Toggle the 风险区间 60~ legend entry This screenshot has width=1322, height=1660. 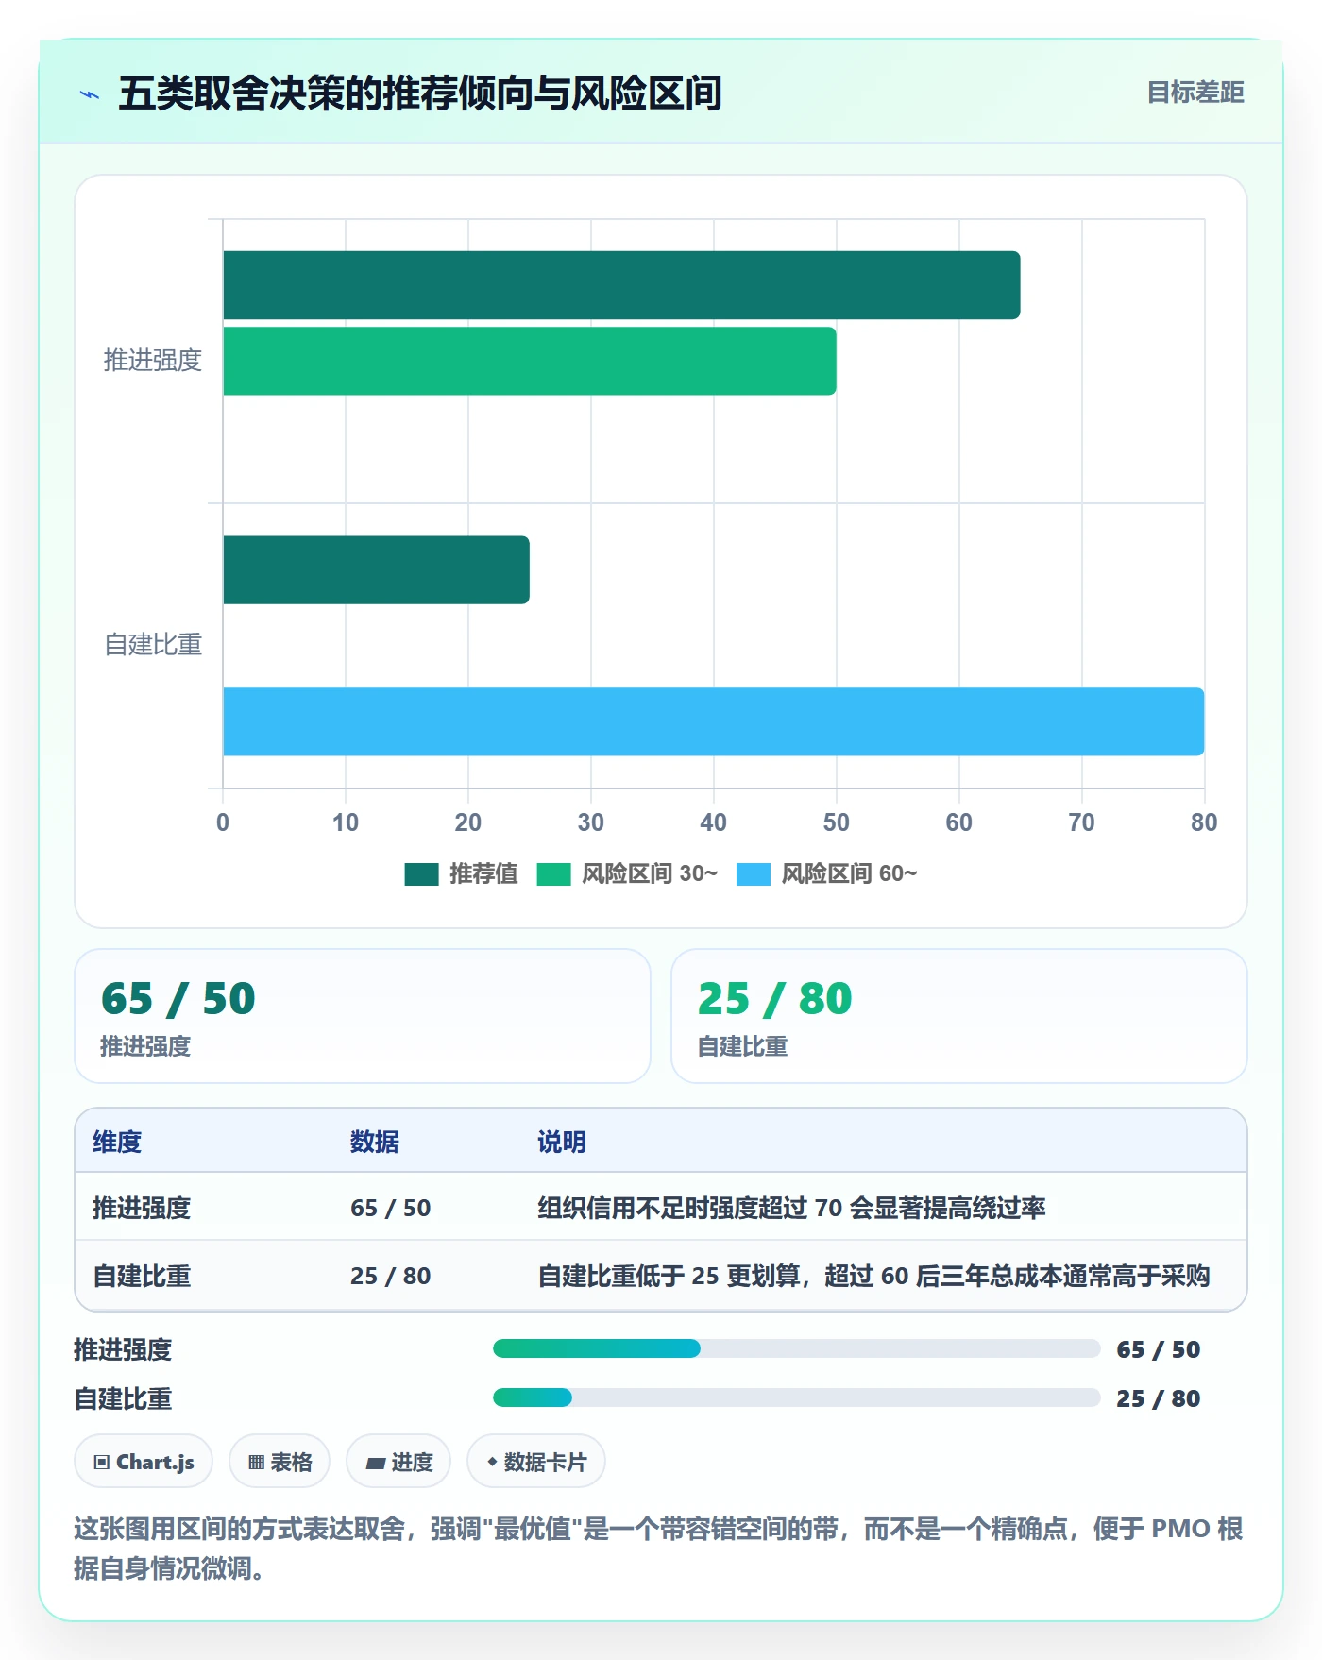click(x=826, y=873)
